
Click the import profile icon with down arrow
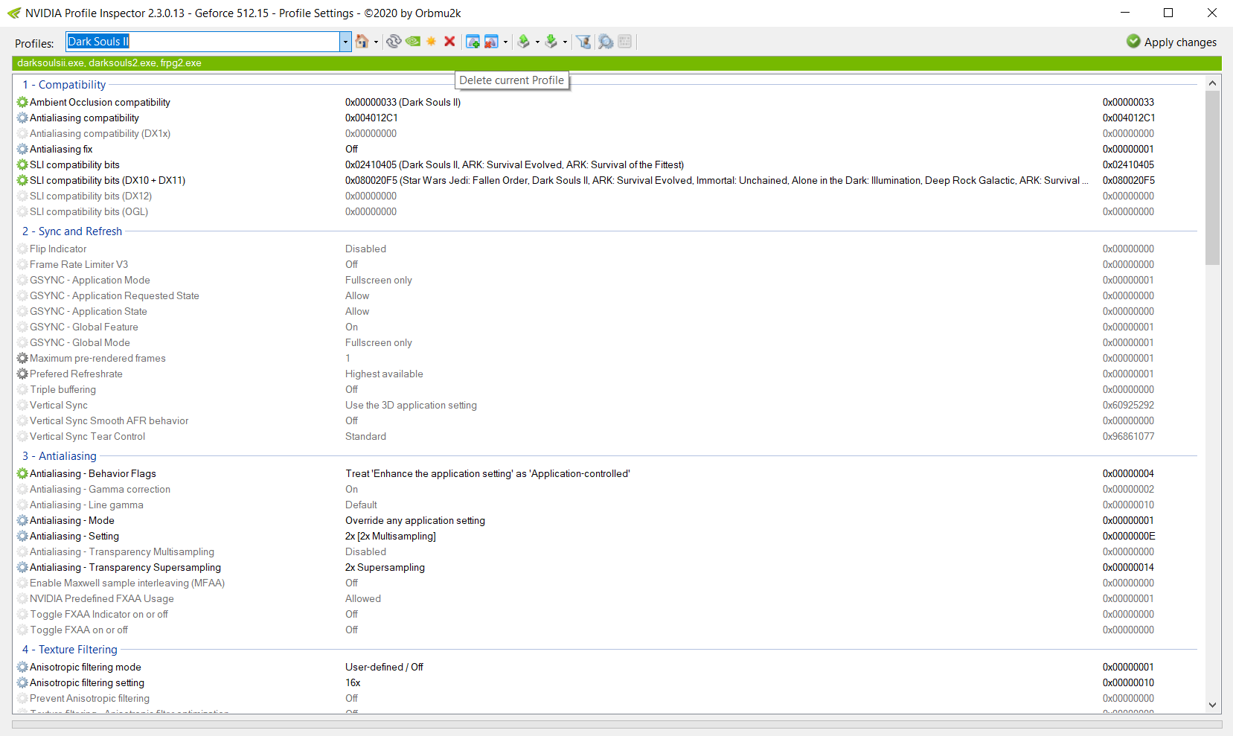pyautogui.click(x=551, y=42)
